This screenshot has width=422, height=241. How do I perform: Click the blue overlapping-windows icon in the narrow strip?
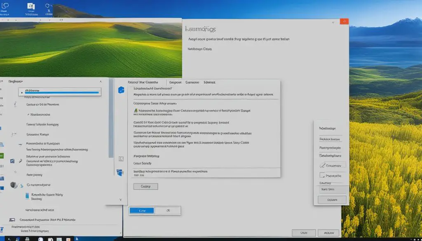point(120,173)
